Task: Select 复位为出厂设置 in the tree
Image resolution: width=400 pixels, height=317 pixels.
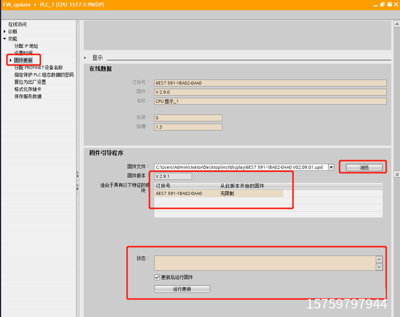Action: coord(30,82)
